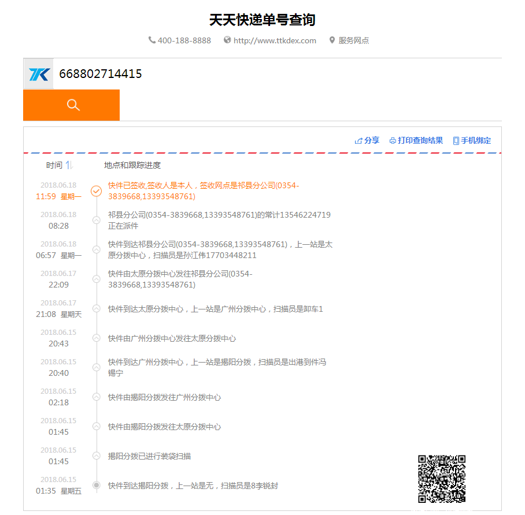The image size is (525, 515).
Task: Click the 地点和跟踪进度 column header
Action: 132,165
